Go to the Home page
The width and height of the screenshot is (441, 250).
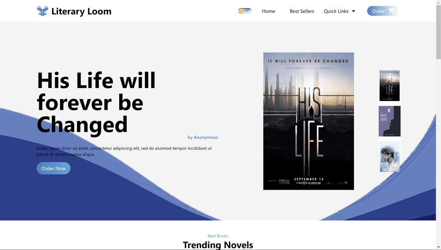click(268, 11)
